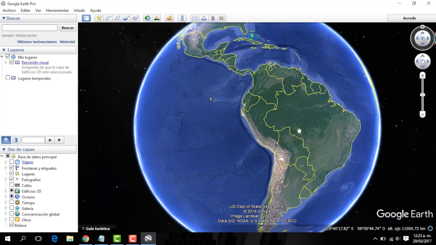The width and height of the screenshot is (436, 245).
Task: Show the ruler tool
Action: (182, 18)
